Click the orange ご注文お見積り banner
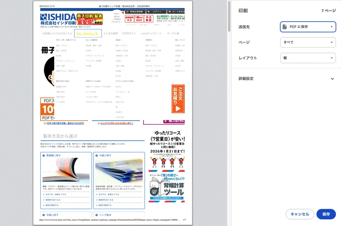The width and height of the screenshot is (342, 226). (178, 99)
